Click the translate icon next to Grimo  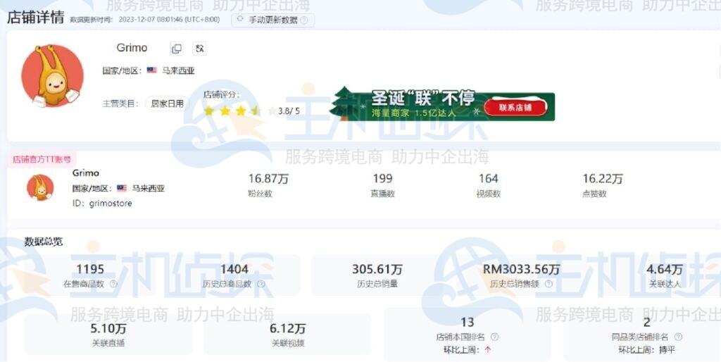coord(199,49)
